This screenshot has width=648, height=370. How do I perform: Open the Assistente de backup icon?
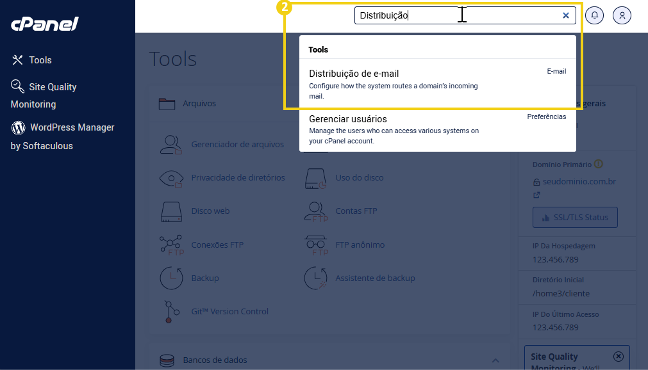point(316,278)
